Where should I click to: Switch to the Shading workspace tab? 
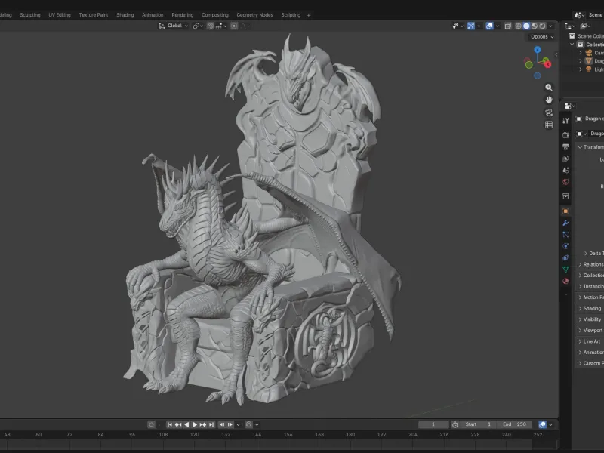[x=125, y=15]
